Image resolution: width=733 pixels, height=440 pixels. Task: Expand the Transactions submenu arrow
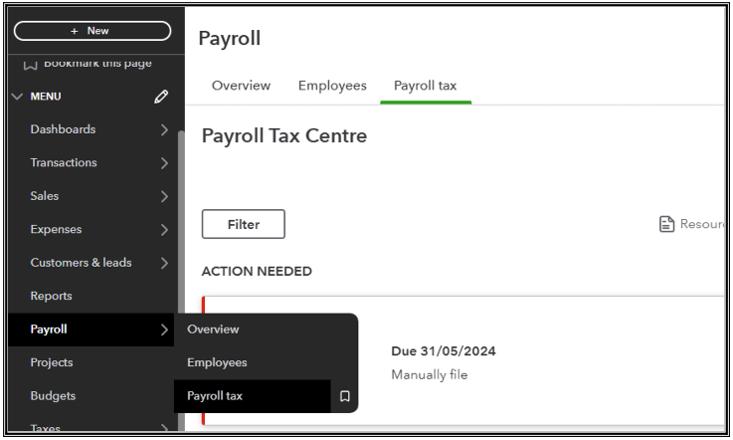point(164,163)
